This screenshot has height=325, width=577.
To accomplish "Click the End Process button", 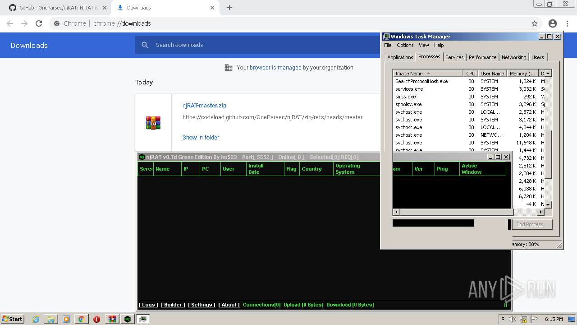I will [x=530, y=224].
